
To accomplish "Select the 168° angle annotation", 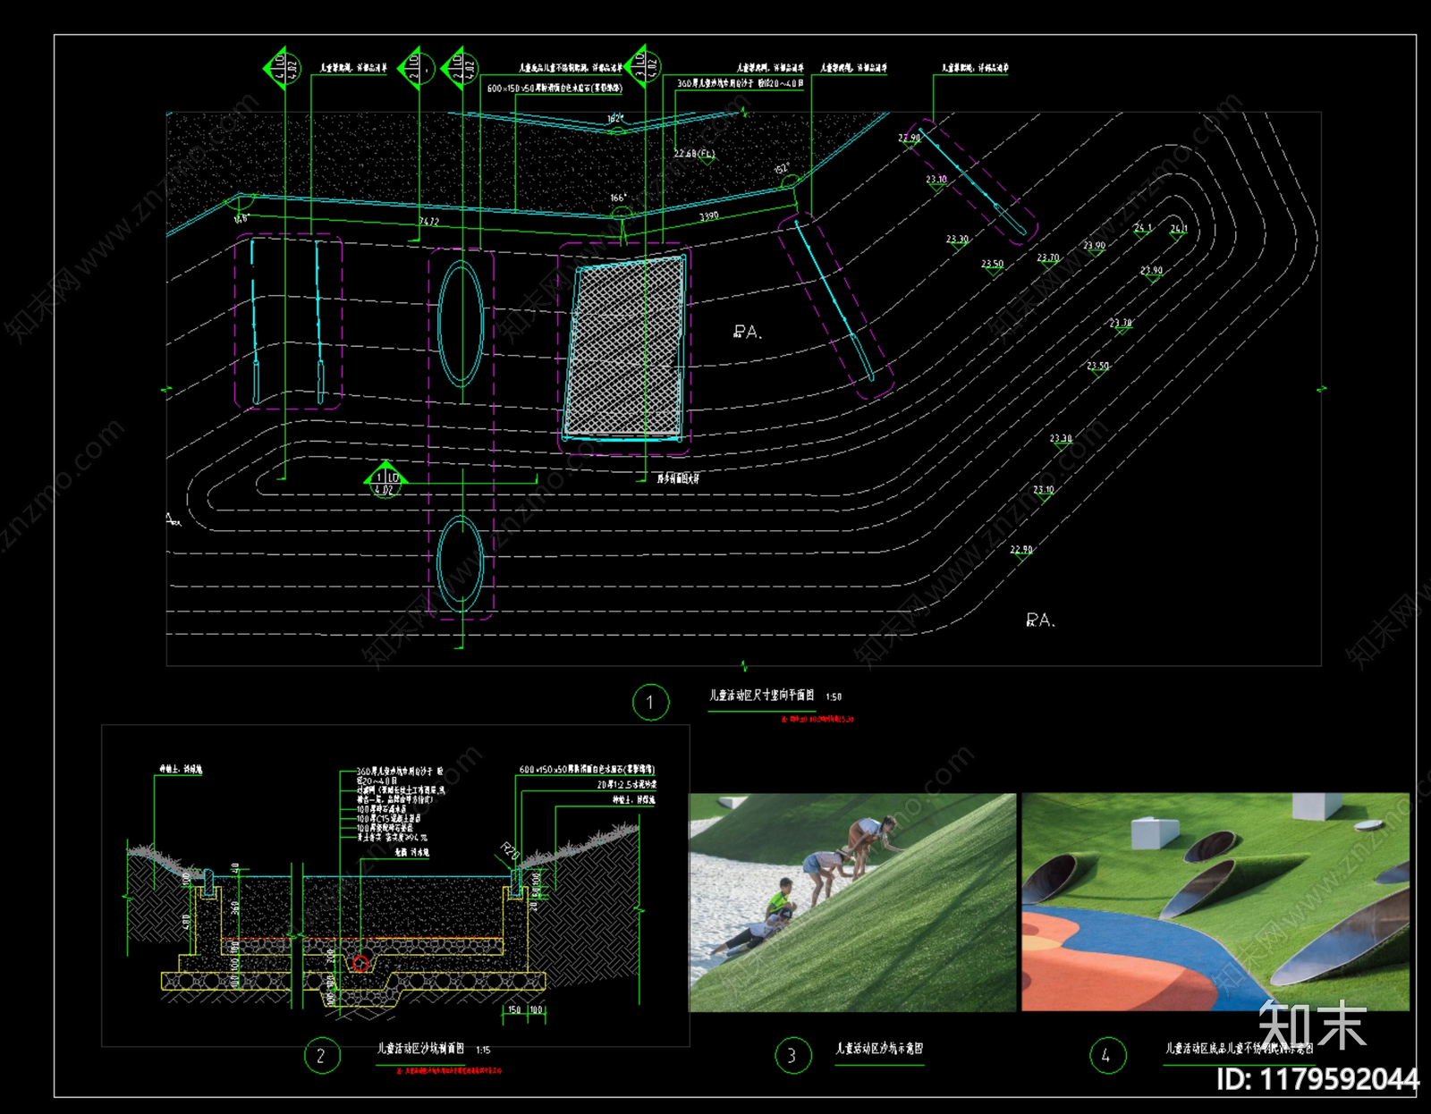I will [241, 218].
